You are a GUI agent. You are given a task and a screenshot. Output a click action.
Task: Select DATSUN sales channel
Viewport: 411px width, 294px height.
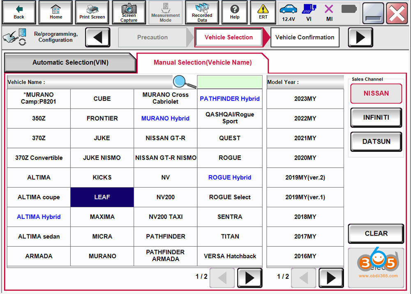pos(376,141)
